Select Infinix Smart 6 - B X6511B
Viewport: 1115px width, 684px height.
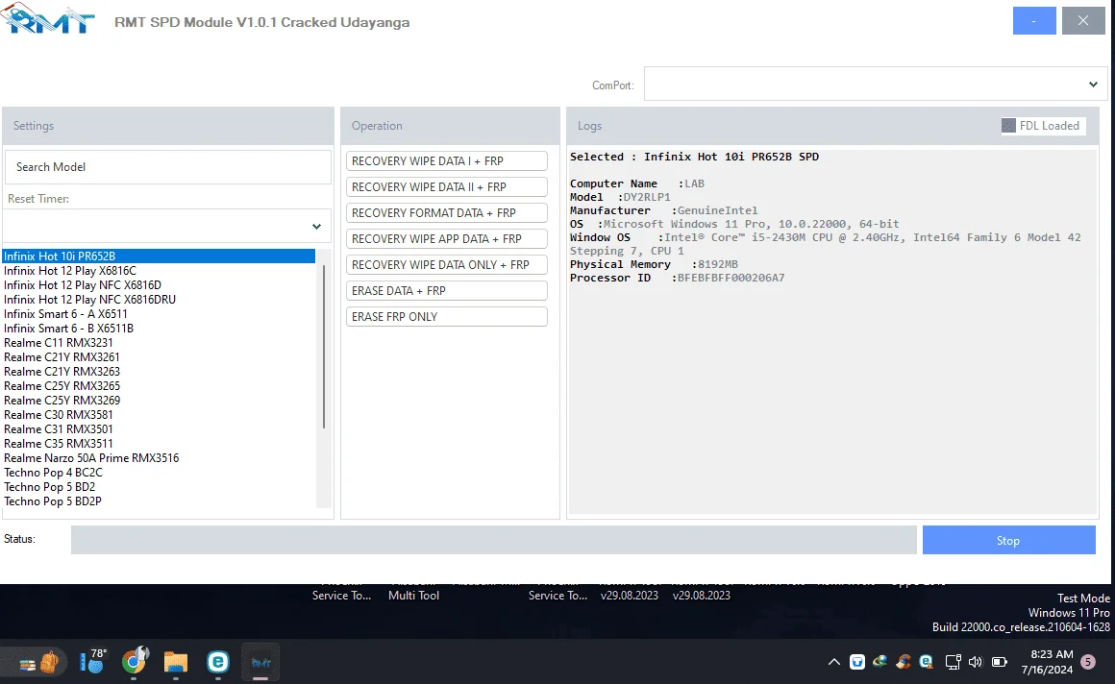coord(159,329)
